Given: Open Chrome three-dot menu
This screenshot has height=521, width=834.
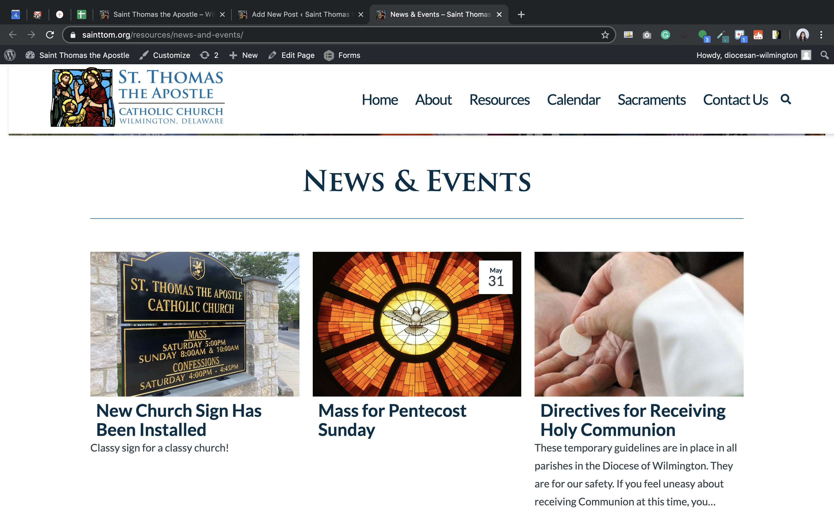Looking at the screenshot, I should (x=821, y=35).
